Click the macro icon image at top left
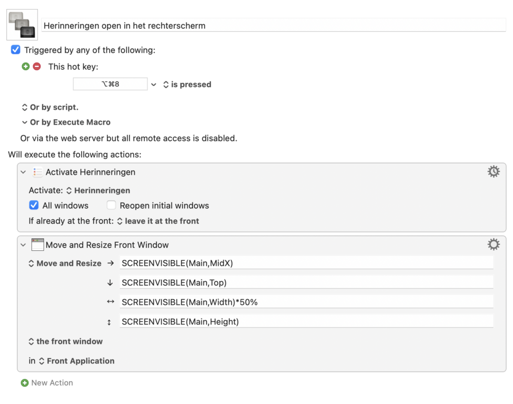 22,25
